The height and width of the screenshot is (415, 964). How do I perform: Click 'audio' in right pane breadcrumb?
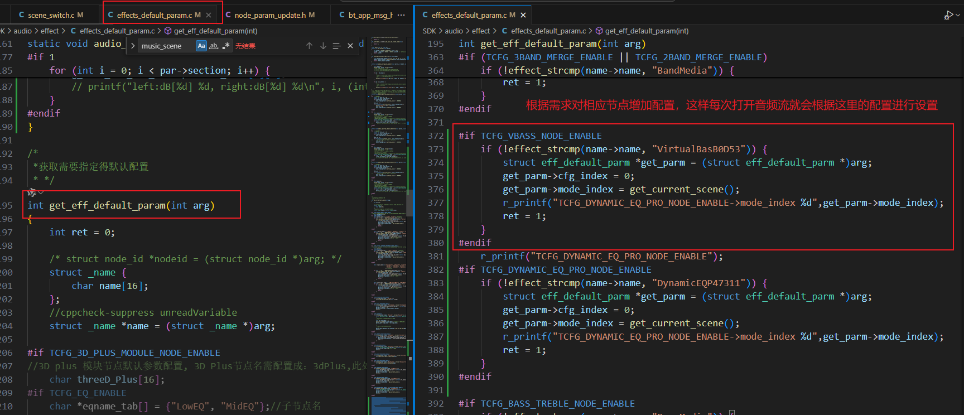point(454,31)
